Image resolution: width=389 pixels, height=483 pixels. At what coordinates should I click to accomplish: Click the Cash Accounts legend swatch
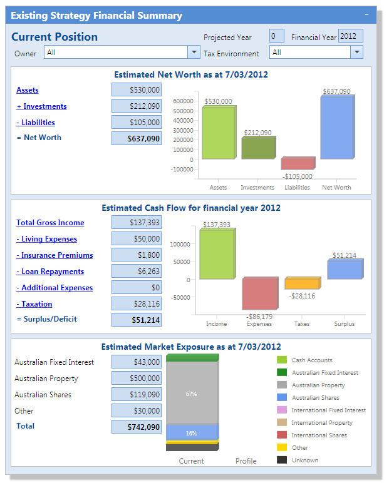282,360
